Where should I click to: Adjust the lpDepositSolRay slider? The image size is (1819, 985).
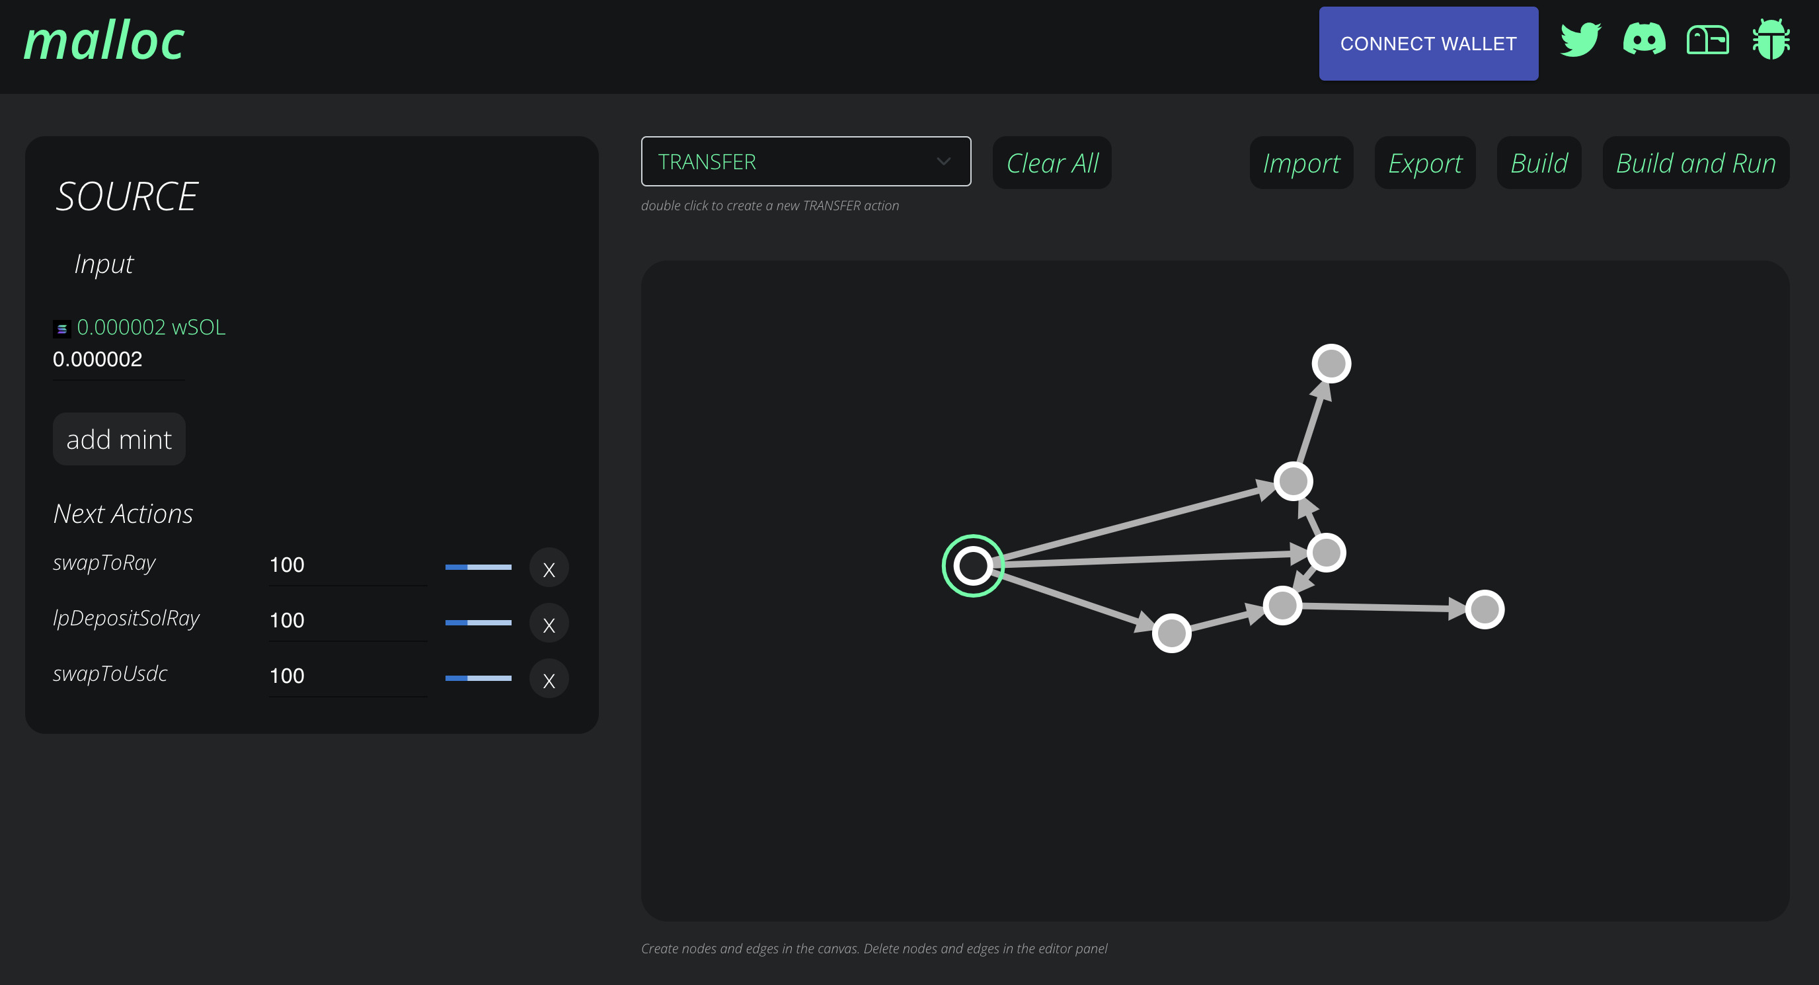[x=479, y=623]
